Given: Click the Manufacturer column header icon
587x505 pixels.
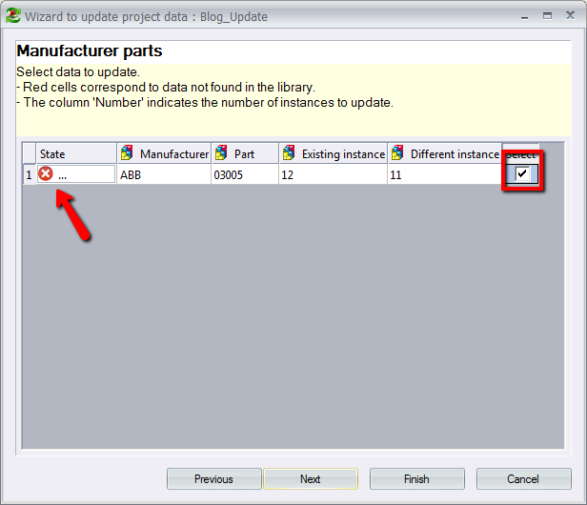Looking at the screenshot, I should [x=127, y=153].
